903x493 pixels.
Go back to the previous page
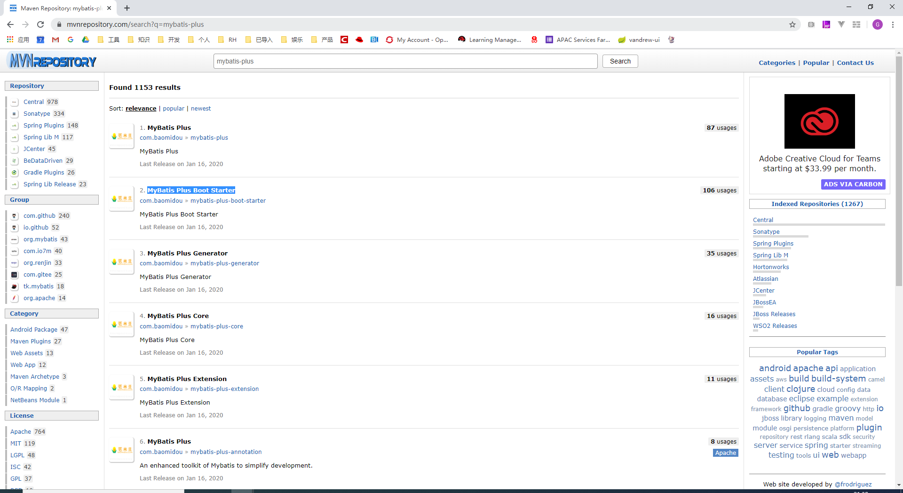10,24
